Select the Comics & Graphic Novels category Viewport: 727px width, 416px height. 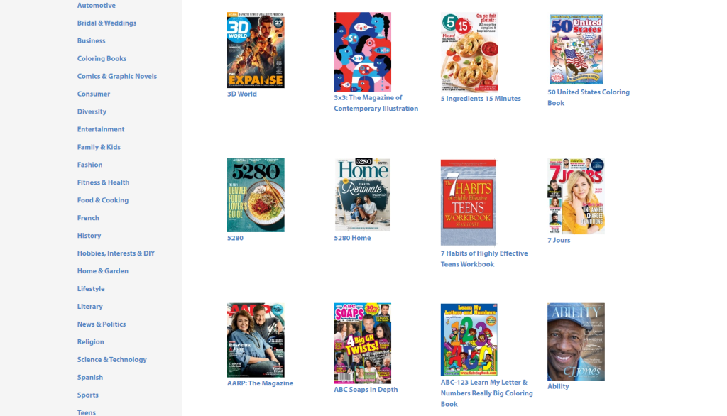click(117, 76)
